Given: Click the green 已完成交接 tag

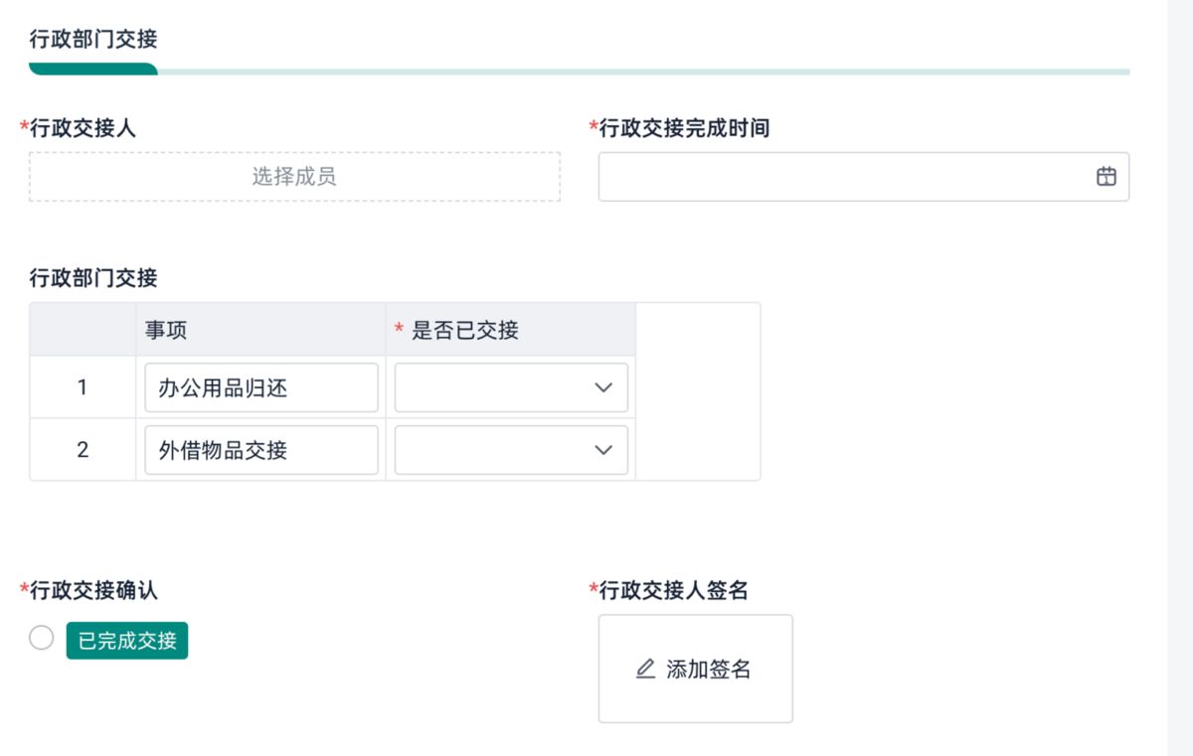Looking at the screenshot, I should click(x=127, y=641).
